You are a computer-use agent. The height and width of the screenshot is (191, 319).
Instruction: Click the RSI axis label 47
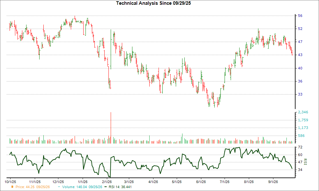300,162
